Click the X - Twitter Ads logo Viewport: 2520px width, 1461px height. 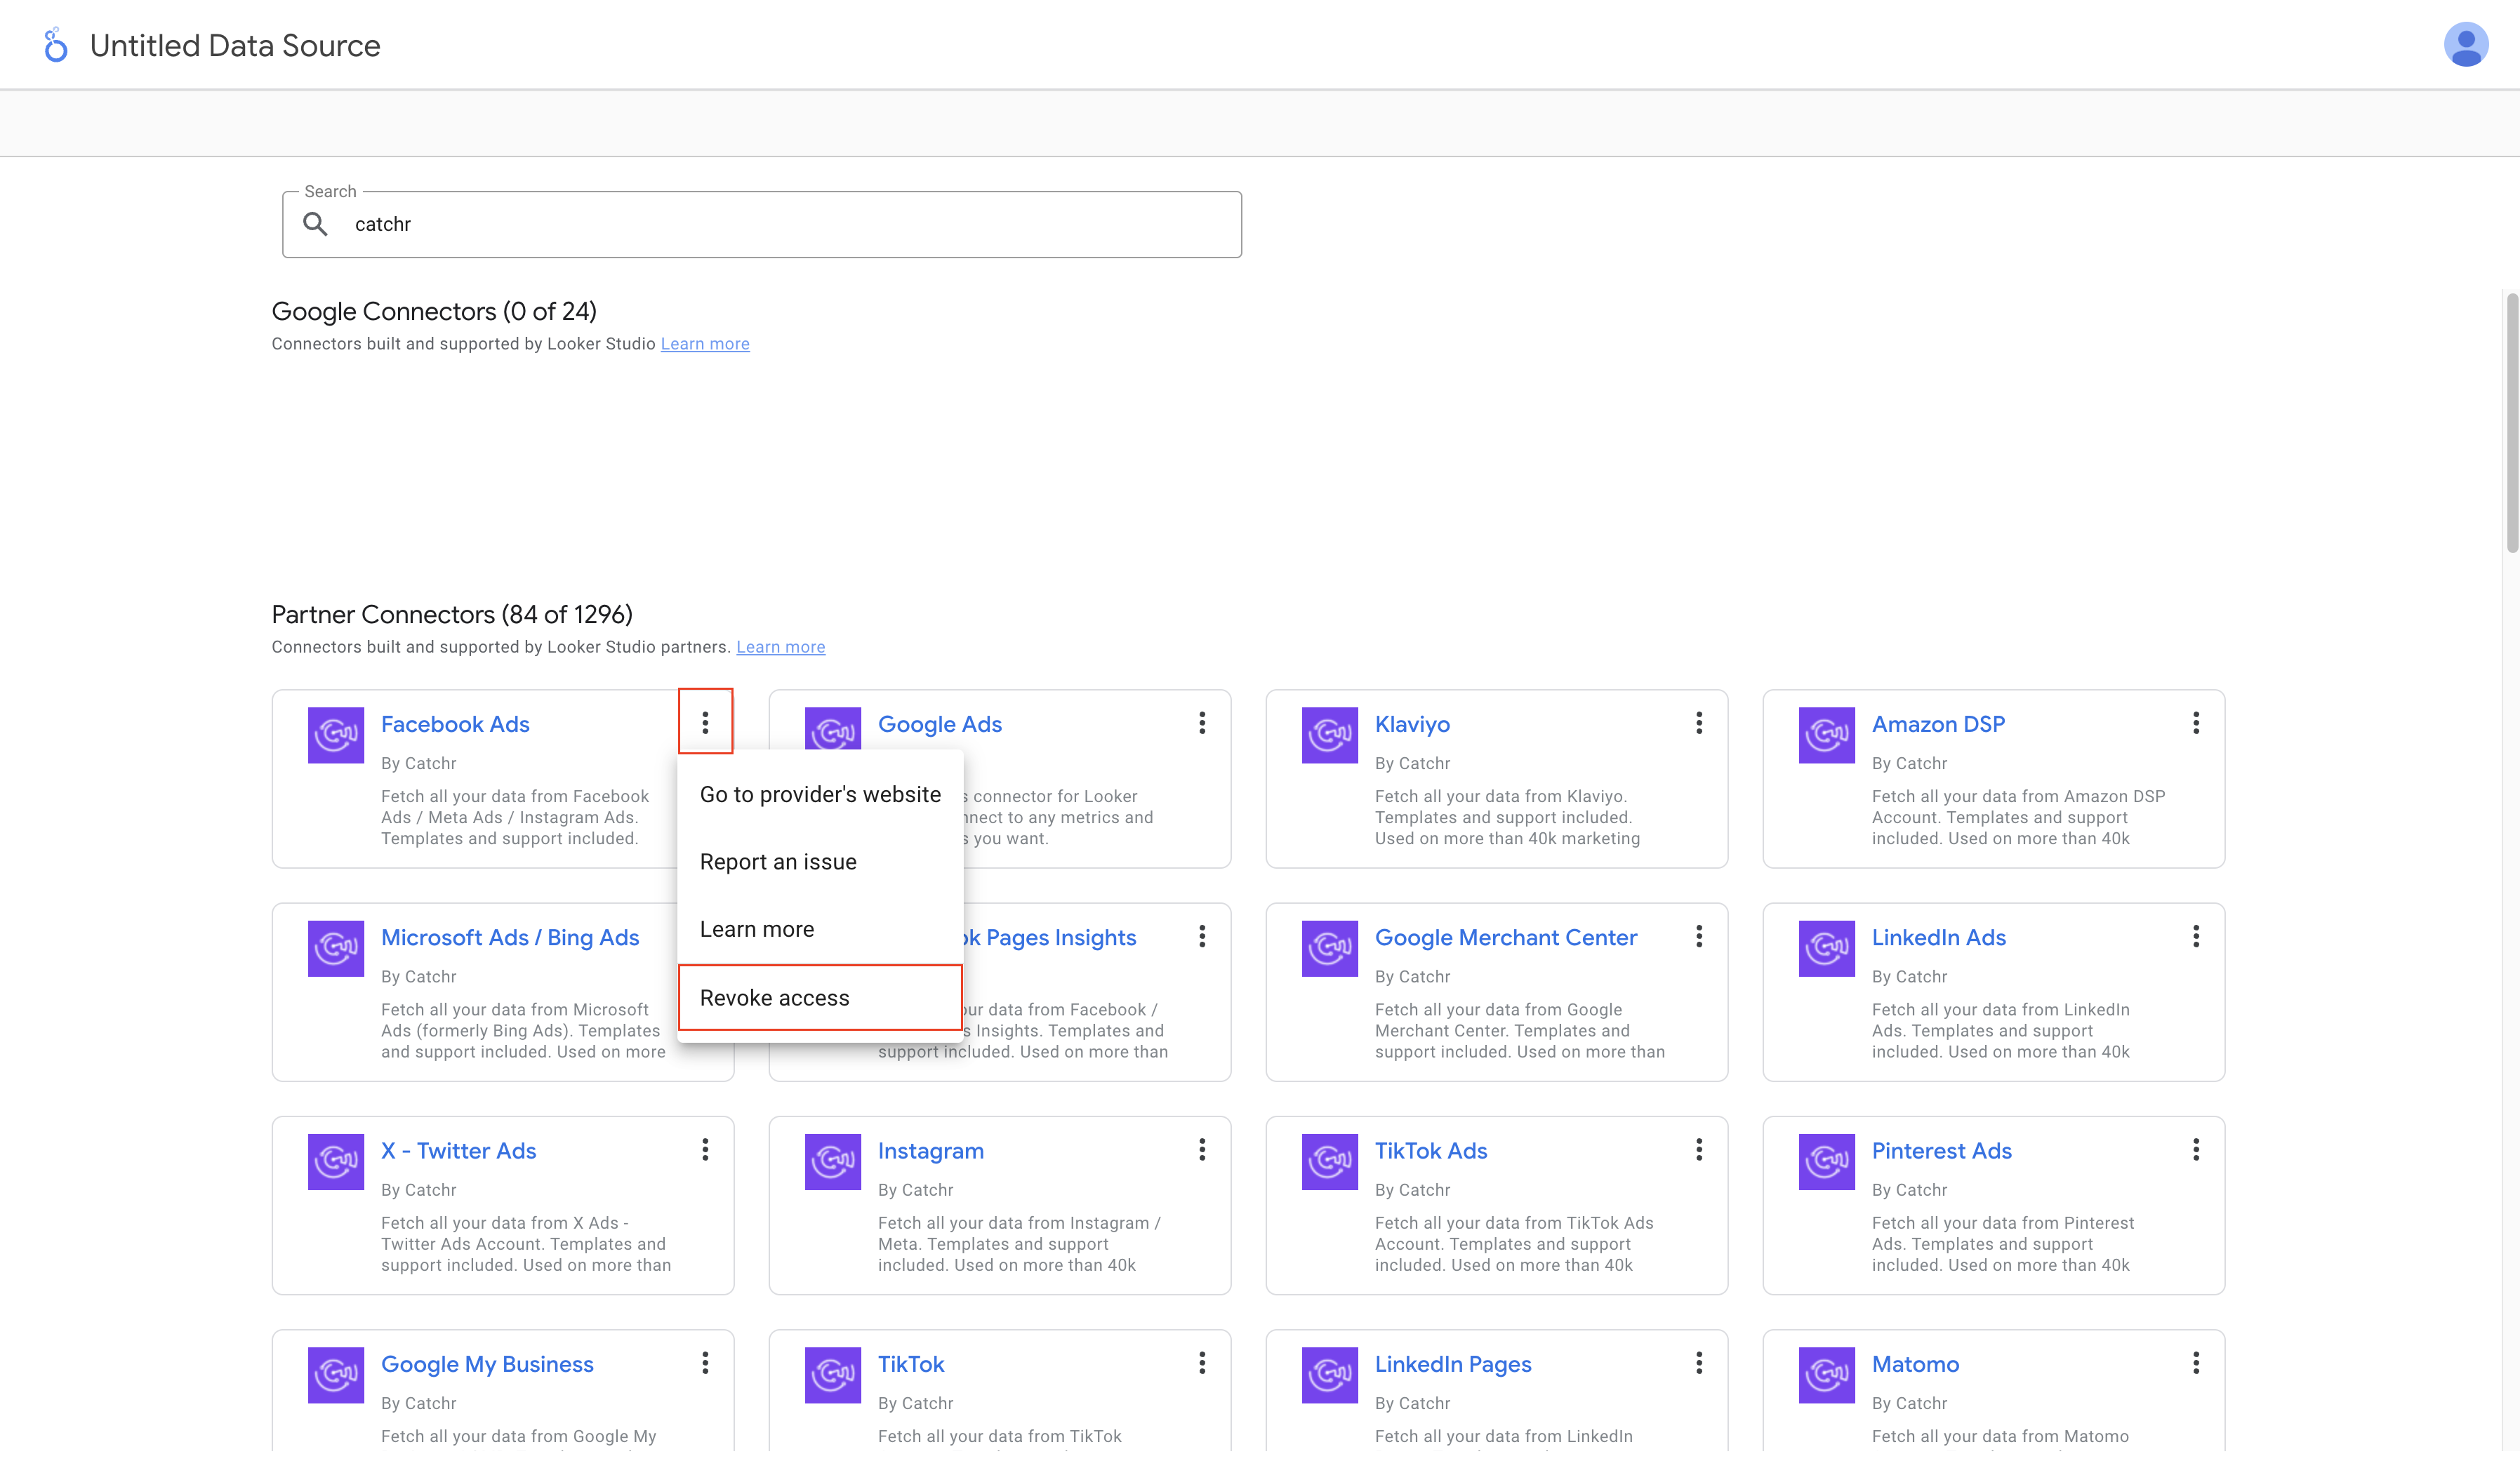coord(335,1161)
